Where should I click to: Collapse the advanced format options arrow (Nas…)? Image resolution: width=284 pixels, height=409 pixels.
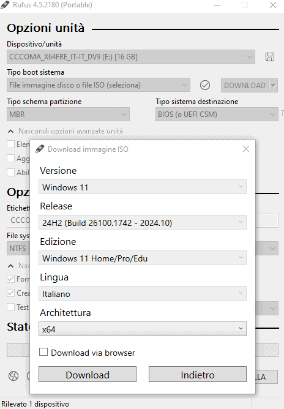(10, 266)
